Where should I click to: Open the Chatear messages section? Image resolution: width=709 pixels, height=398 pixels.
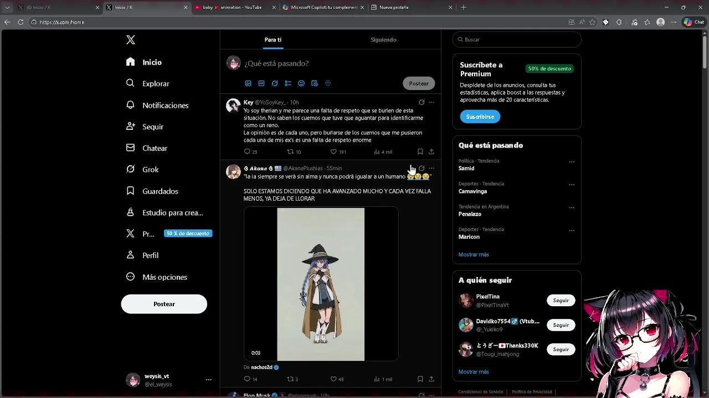[147, 148]
